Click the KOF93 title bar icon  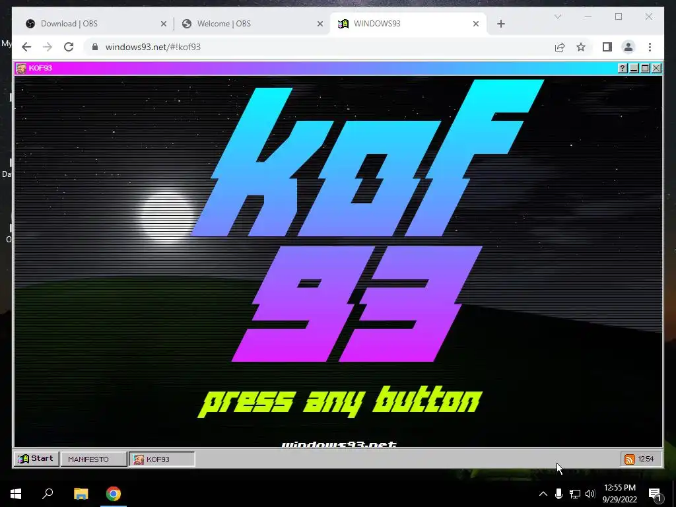tap(20, 68)
